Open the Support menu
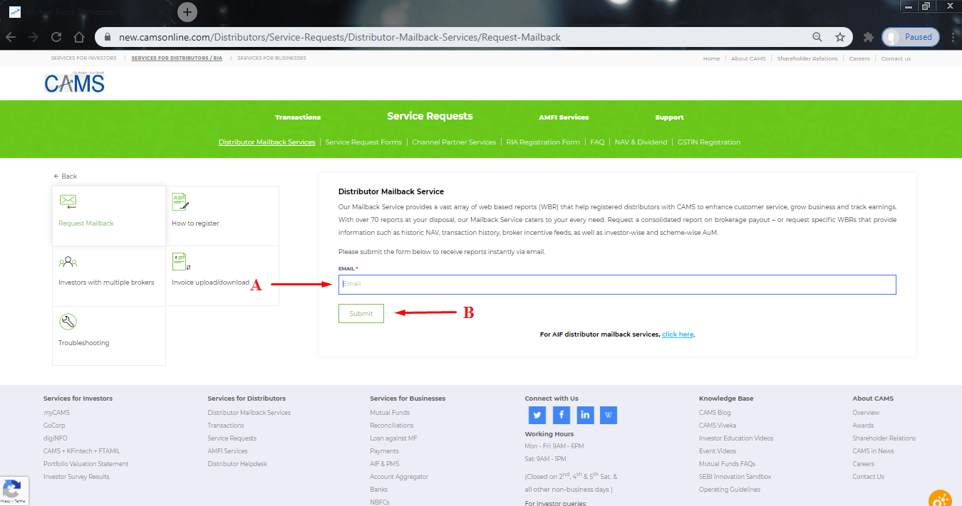This screenshot has width=962, height=506. pos(669,117)
